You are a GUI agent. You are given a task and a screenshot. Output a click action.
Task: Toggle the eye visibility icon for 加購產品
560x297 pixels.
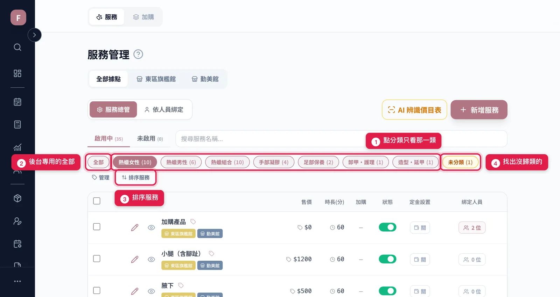pos(151,227)
